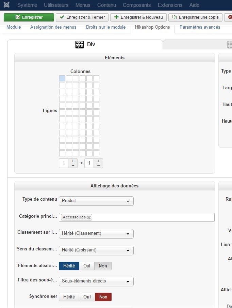The image size is (232, 308).
Task: Set Synchroniser to Hérité
Action: (69, 297)
